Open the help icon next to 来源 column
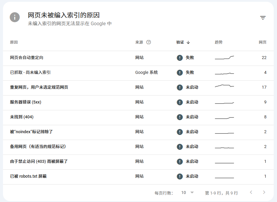277x202 pixels. [148, 42]
